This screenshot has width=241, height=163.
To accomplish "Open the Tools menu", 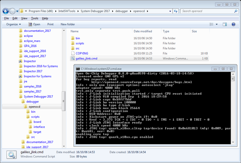I will pos(35,18).
